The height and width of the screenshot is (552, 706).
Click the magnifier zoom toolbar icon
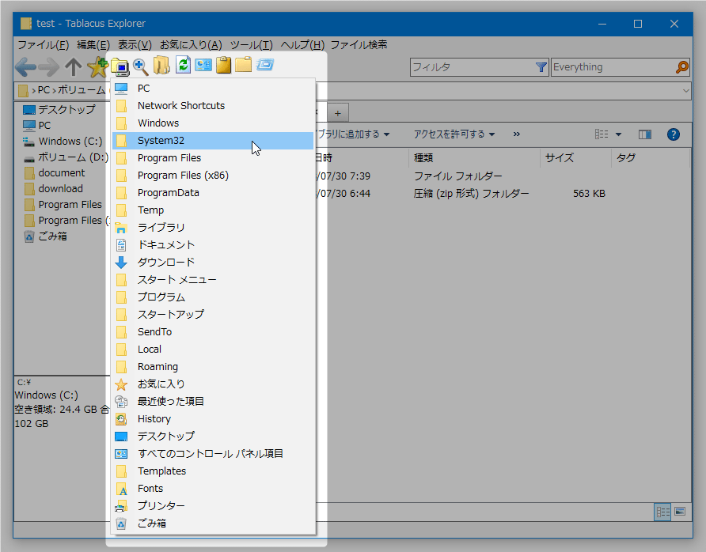[140, 66]
